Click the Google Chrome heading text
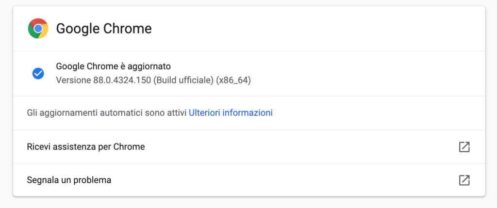Image resolution: width=497 pixels, height=208 pixels. point(104,29)
